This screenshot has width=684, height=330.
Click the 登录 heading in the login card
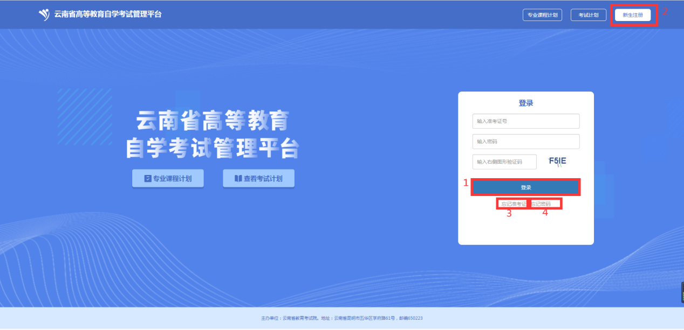[526, 103]
